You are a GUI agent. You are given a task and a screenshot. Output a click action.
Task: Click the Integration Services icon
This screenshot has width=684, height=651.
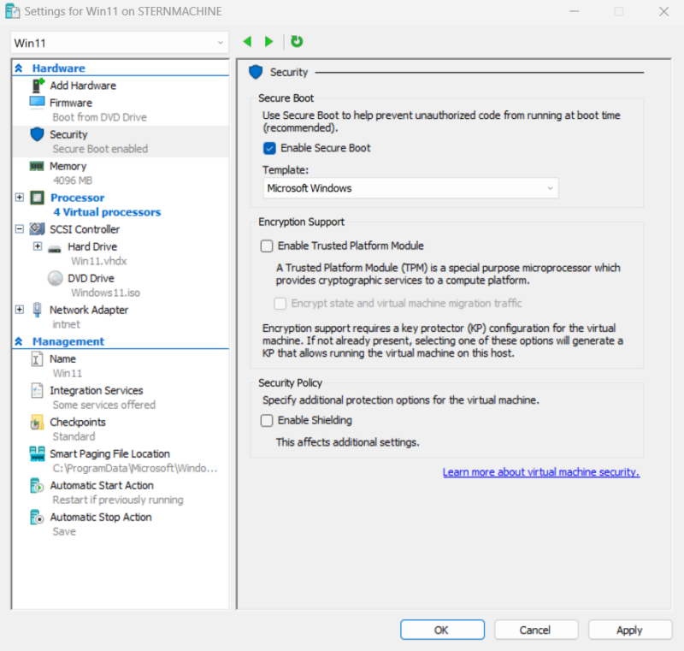(37, 390)
